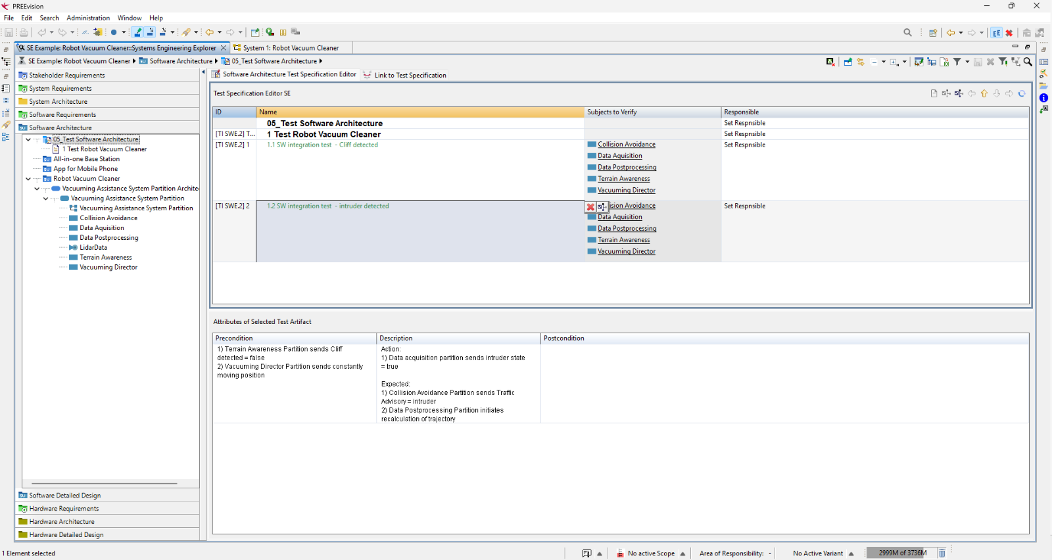Toggle the EE button in top toolbar

click(997, 33)
